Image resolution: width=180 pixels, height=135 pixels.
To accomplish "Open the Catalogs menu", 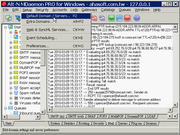I will pyautogui.click(x=108, y=10).
